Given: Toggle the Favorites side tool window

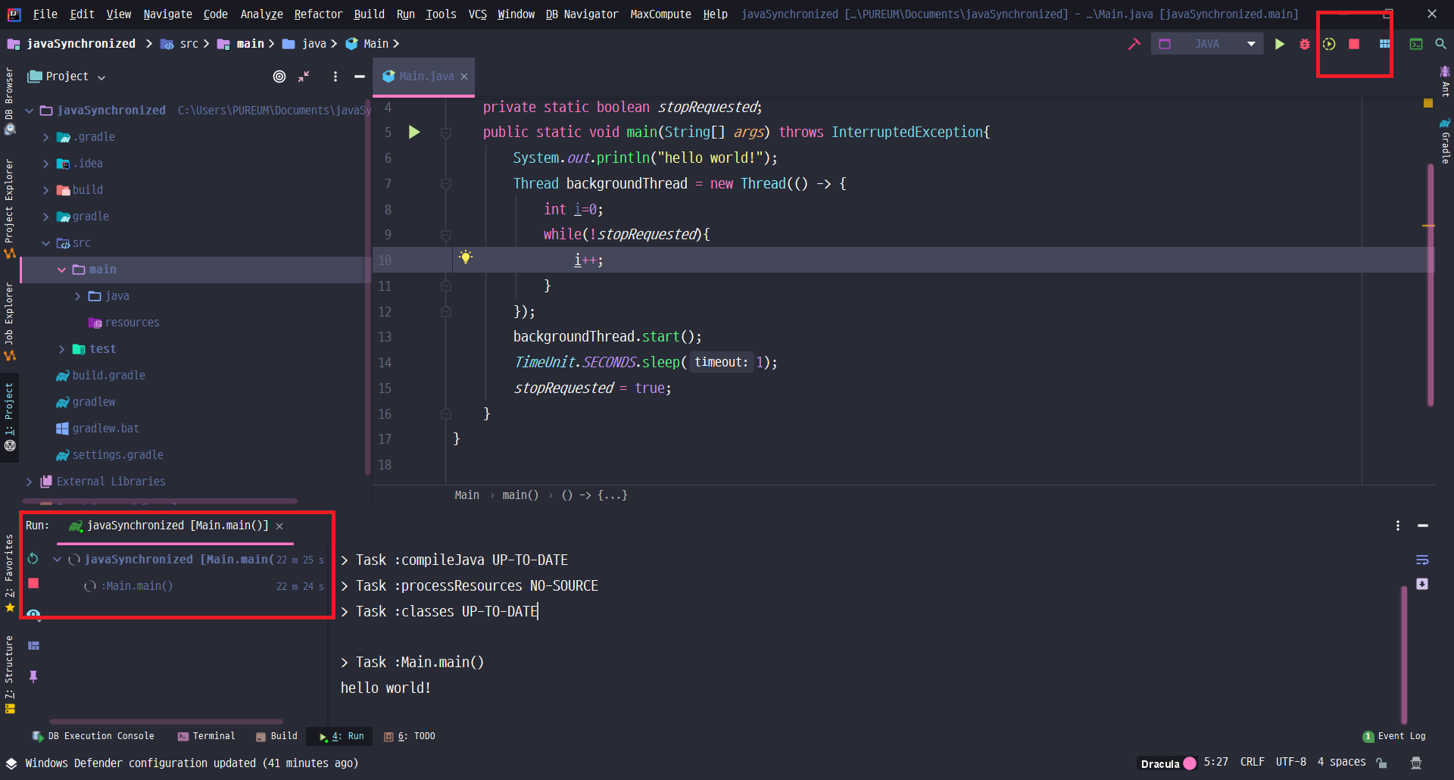Looking at the screenshot, I should 9,575.
